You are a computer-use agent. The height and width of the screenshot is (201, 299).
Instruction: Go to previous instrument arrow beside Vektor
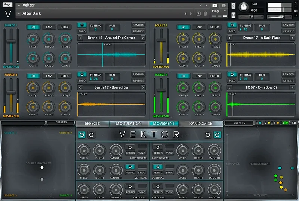pyautogui.click(x=201, y=6)
